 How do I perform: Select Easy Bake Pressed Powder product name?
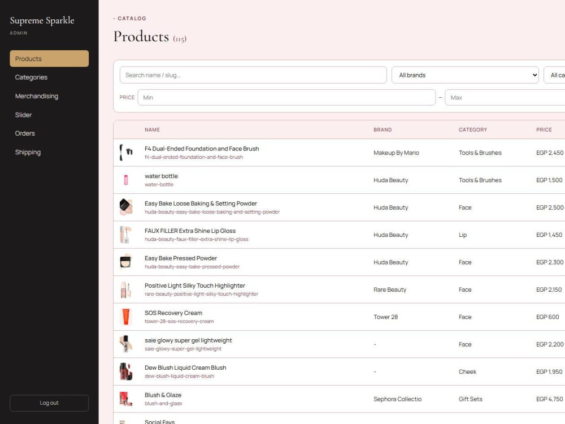click(x=181, y=258)
